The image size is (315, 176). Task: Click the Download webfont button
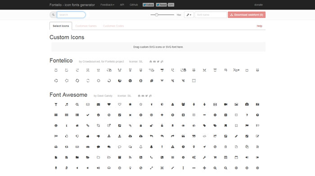247,15
